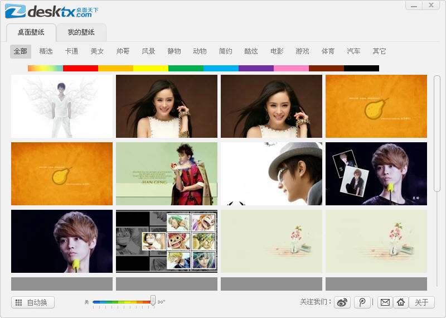This screenshot has width=446, height=318.
Task: Click the 自动换 auto-switch button
Action: 33,302
